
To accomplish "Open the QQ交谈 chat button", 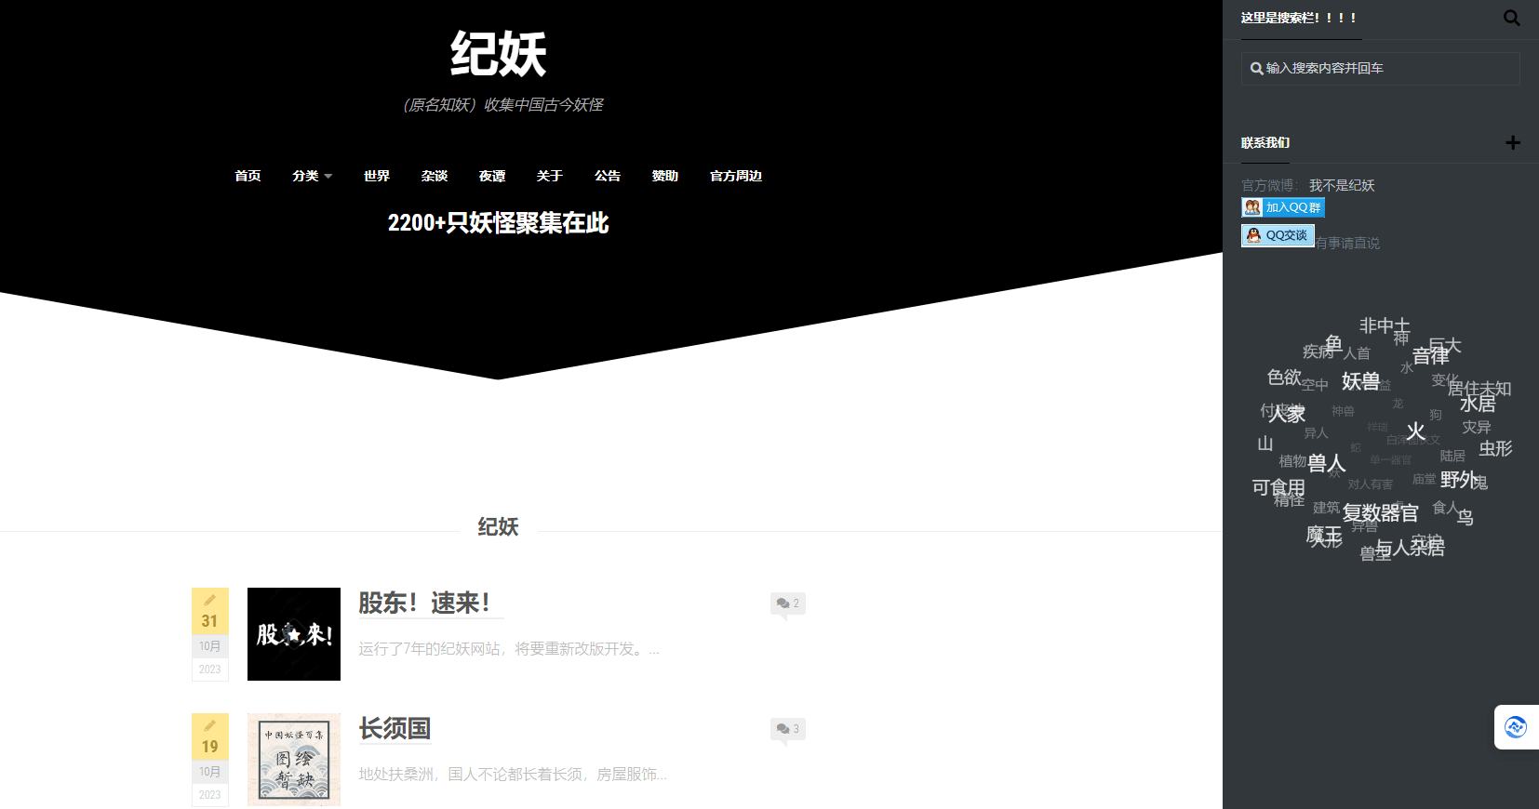I will click(x=1277, y=235).
